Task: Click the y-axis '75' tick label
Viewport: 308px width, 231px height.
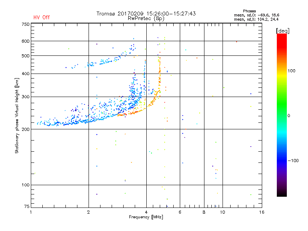Action: [27, 206]
